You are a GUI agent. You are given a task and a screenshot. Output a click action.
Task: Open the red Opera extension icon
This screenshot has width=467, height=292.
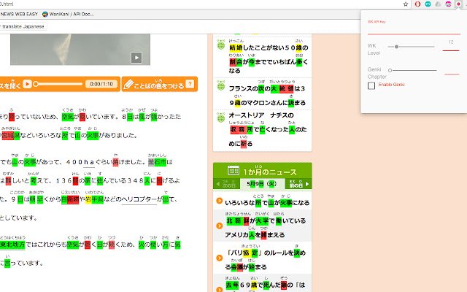[417, 4]
